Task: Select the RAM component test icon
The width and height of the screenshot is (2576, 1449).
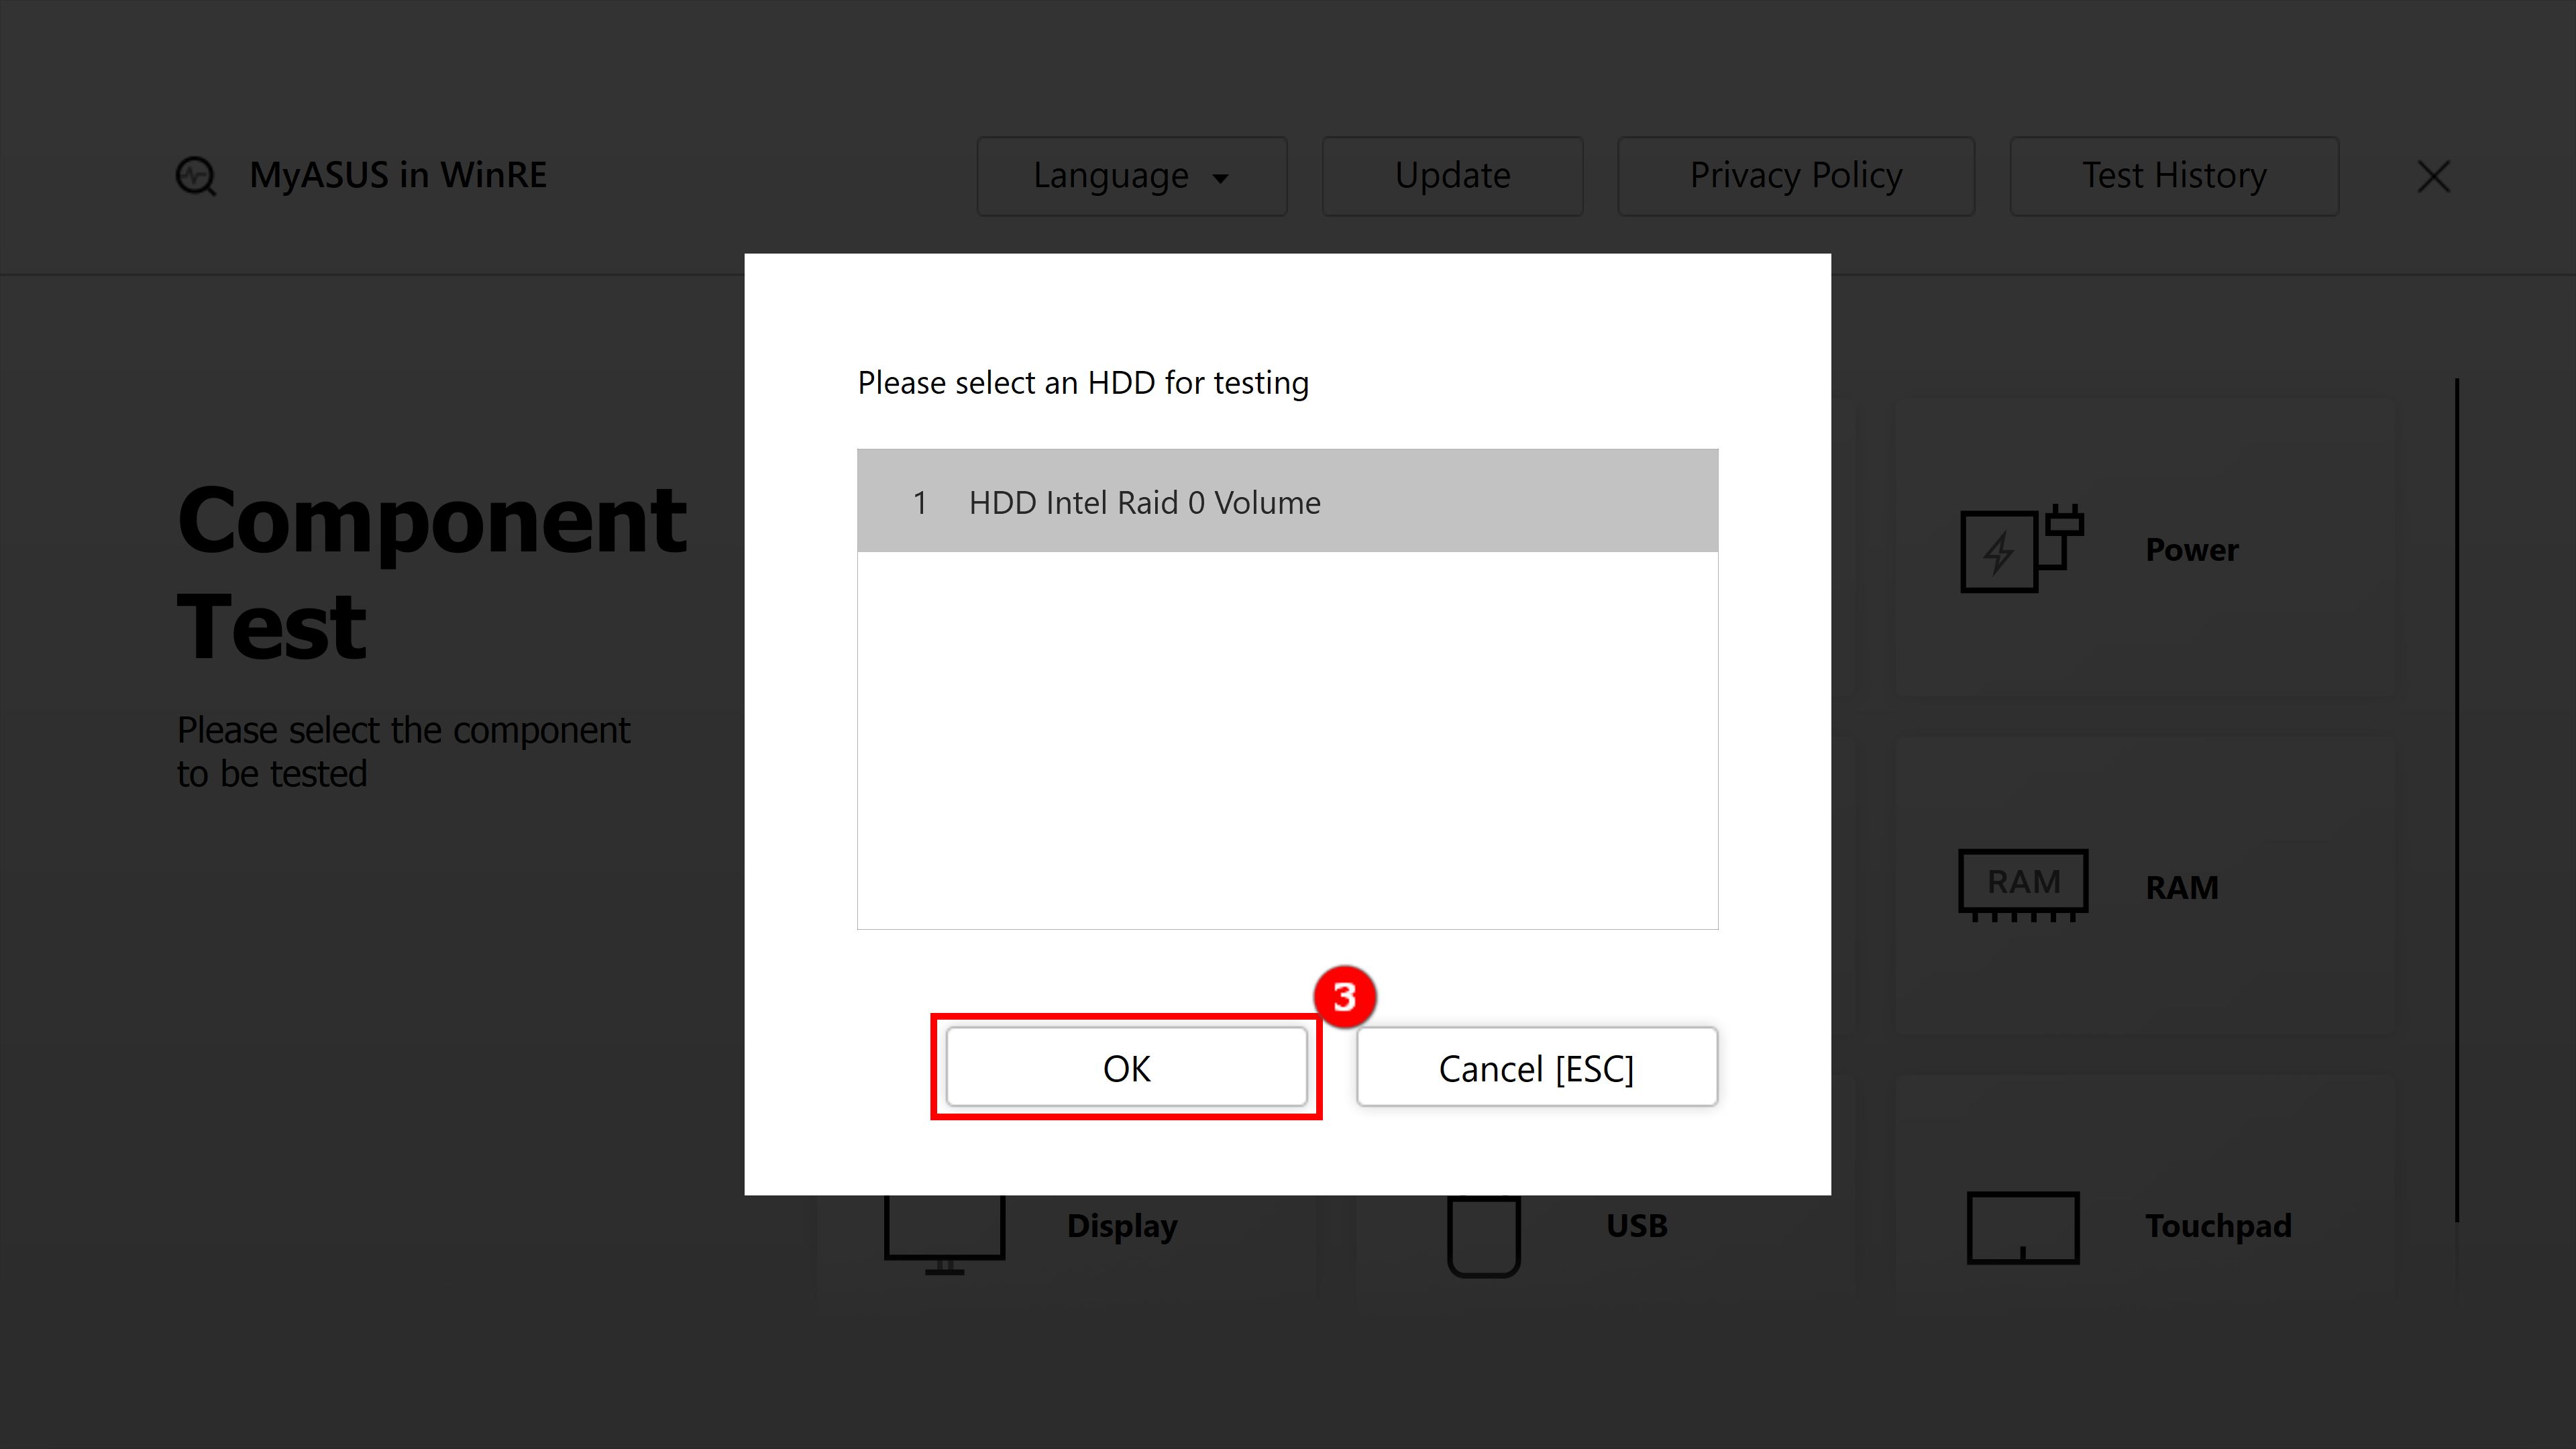Action: click(2024, 881)
